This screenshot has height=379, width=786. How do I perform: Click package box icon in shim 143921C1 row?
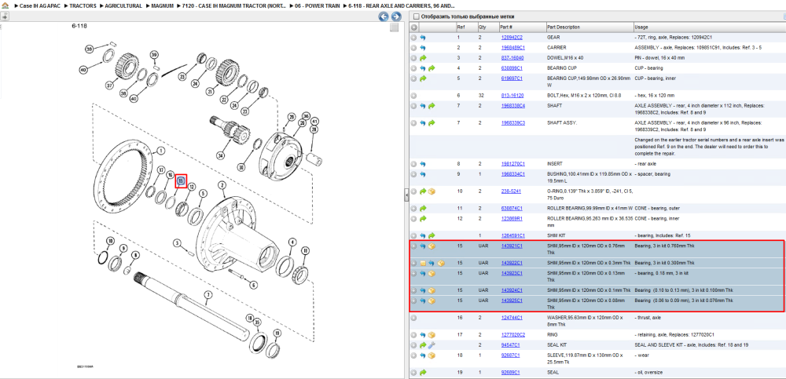[432, 246]
